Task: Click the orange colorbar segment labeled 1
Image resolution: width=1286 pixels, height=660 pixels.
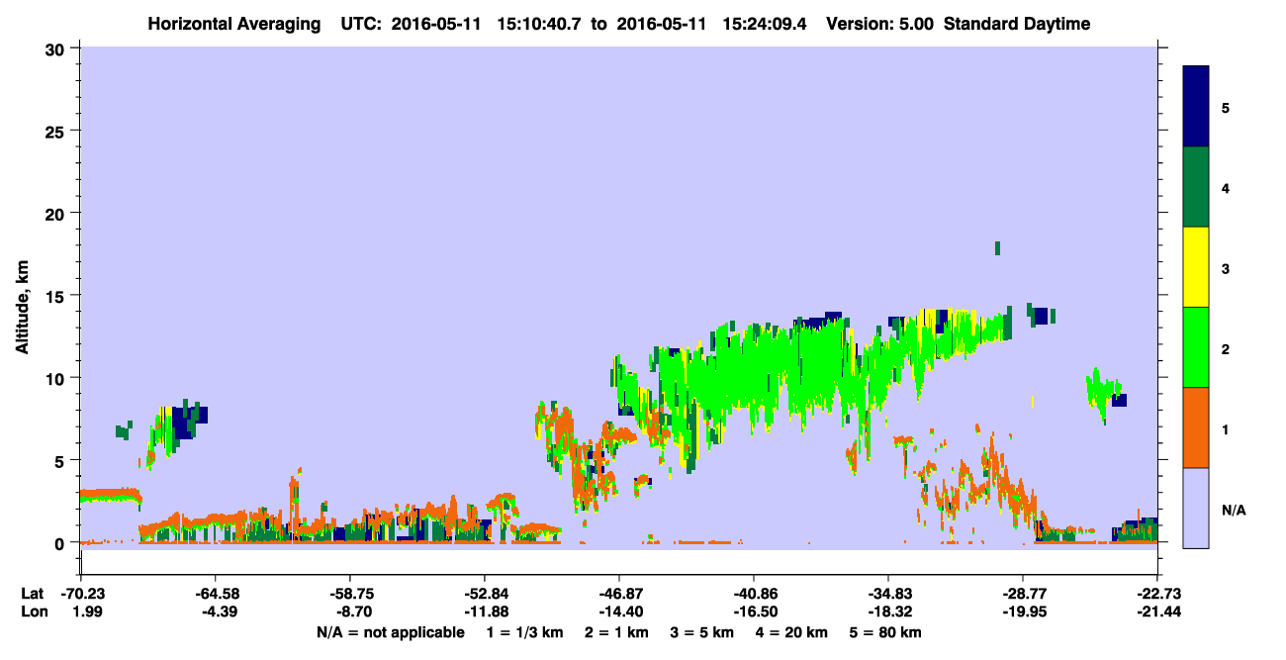Action: pyautogui.click(x=1196, y=427)
